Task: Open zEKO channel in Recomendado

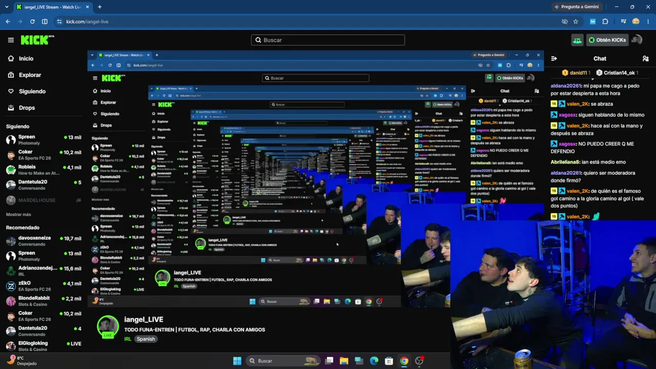Action: tap(44, 286)
